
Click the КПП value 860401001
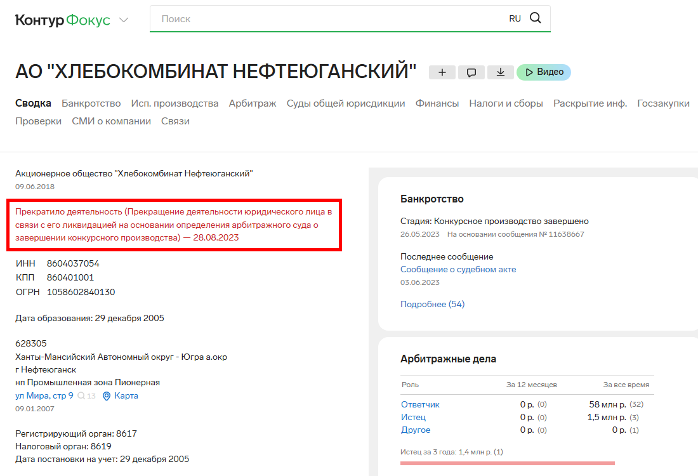coord(70,277)
